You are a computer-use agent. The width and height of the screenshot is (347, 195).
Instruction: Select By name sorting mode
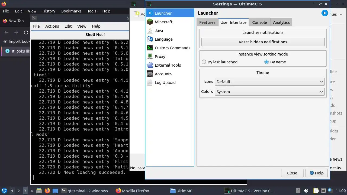coord(275,62)
